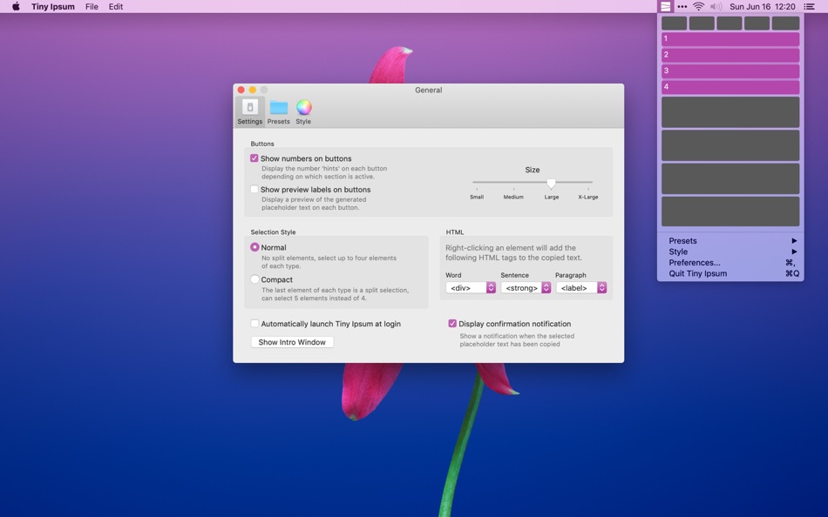Click placeholder button number 3
Image resolution: width=828 pixels, height=517 pixels.
pyautogui.click(x=730, y=70)
